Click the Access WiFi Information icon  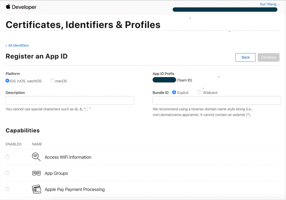pos(36,157)
